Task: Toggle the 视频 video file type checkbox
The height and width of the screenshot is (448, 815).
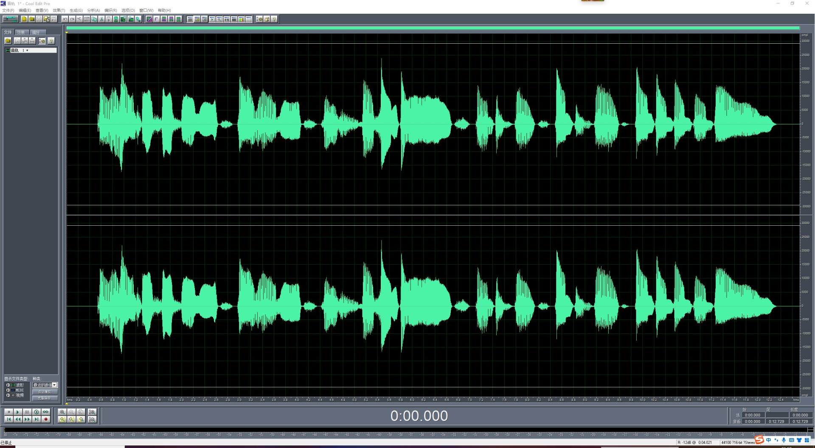Action: point(8,395)
